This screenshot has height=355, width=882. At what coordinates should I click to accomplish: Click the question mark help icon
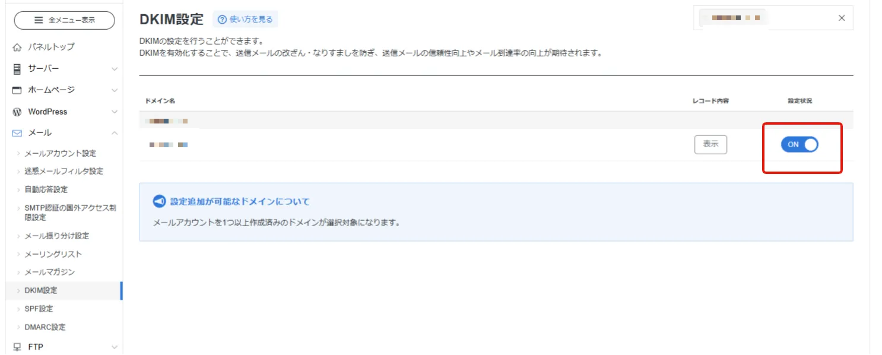224,18
